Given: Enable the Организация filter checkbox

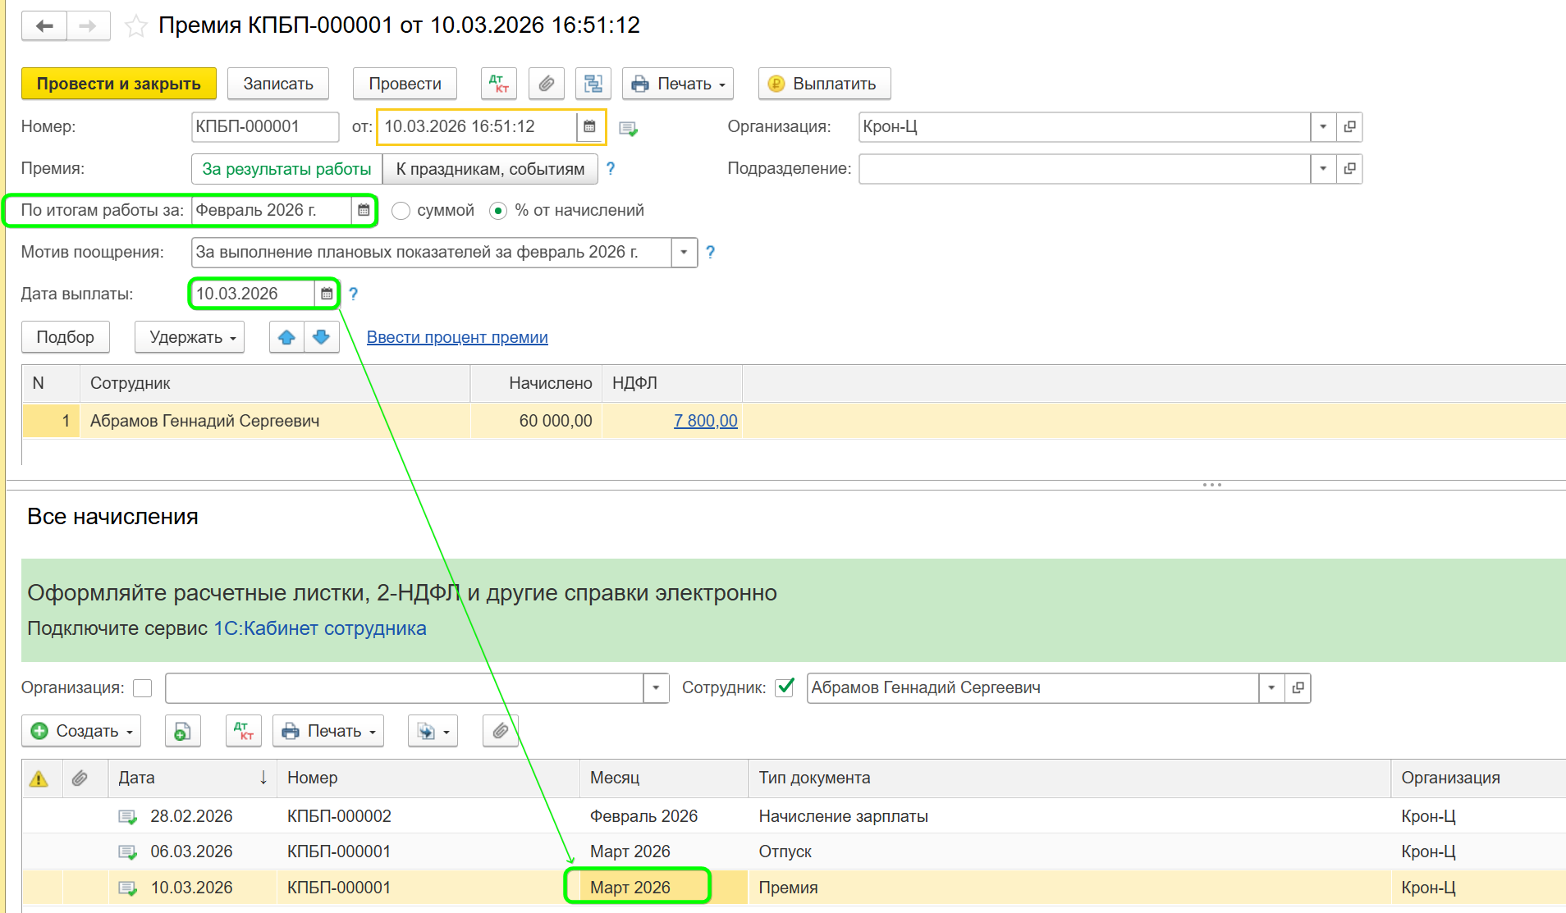Looking at the screenshot, I should (x=143, y=688).
